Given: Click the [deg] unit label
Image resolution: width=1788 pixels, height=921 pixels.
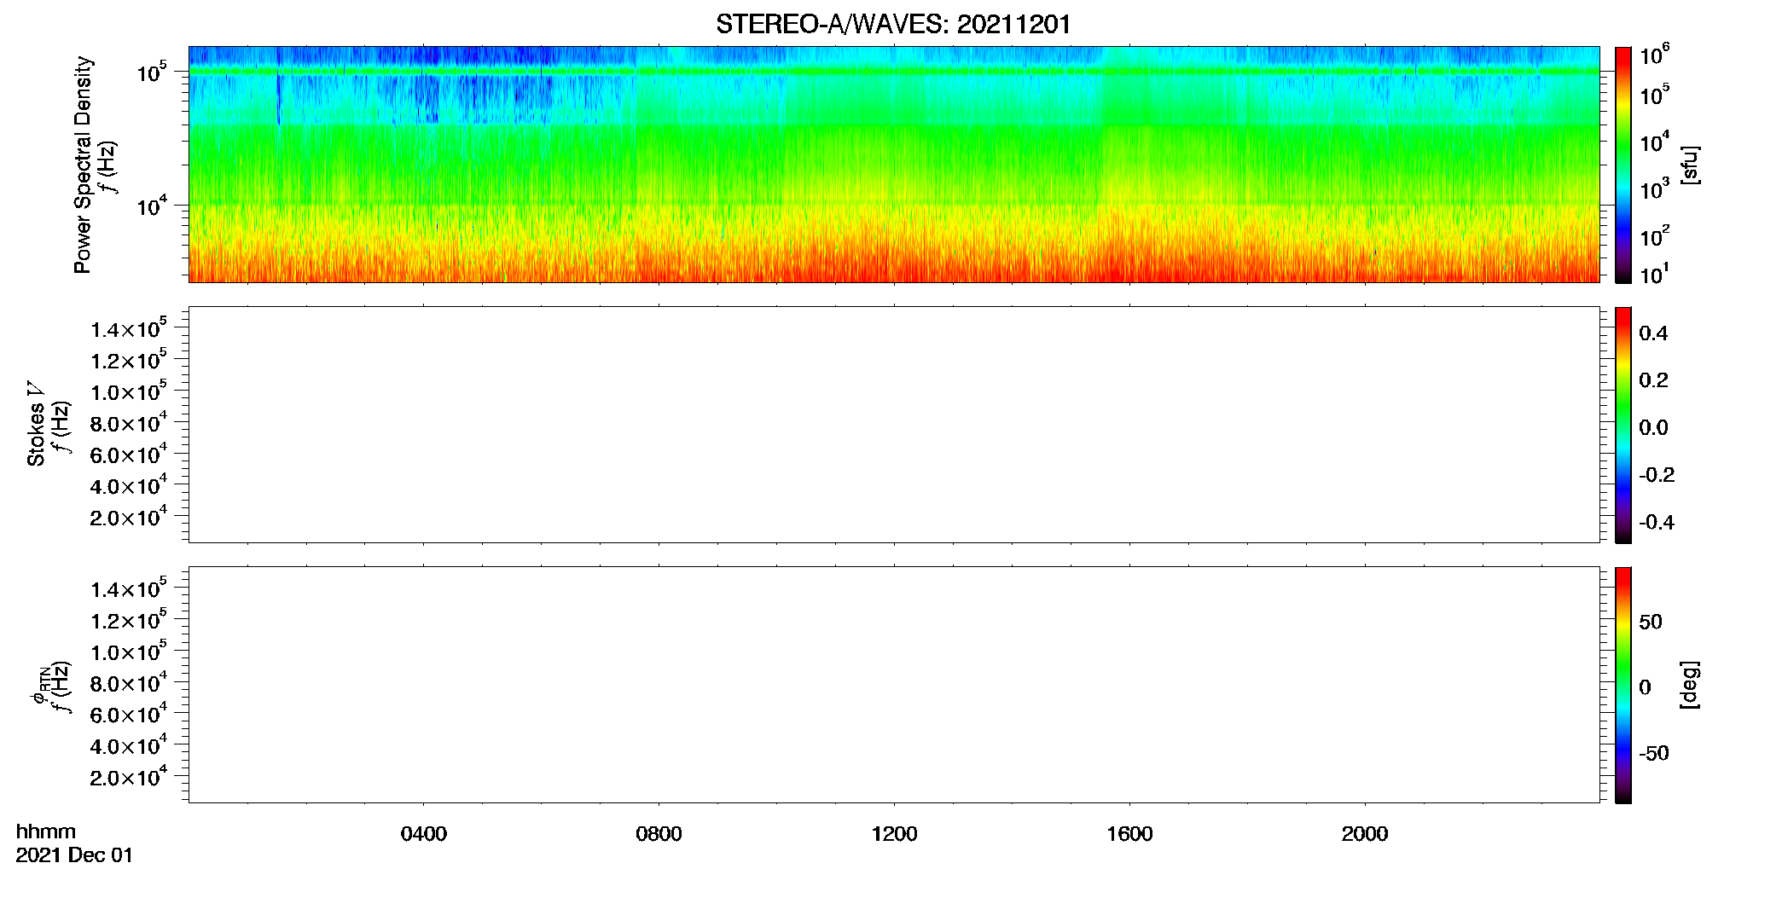Looking at the screenshot, I should pos(1689,685).
